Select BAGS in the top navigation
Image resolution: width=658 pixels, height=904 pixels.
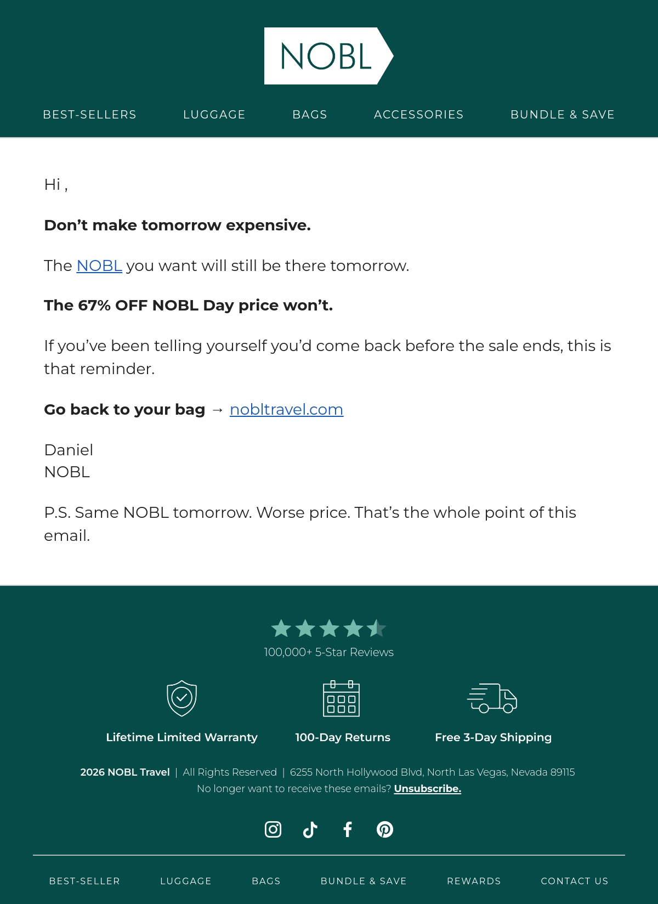310,115
